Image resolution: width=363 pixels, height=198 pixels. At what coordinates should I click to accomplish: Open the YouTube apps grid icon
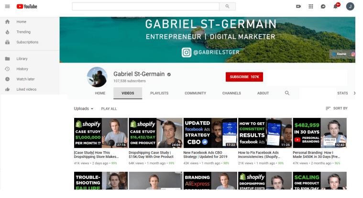point(311,7)
